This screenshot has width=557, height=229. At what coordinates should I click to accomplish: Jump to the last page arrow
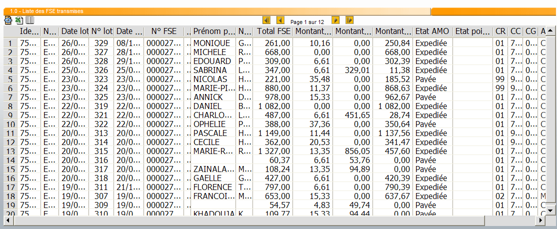click(x=349, y=20)
